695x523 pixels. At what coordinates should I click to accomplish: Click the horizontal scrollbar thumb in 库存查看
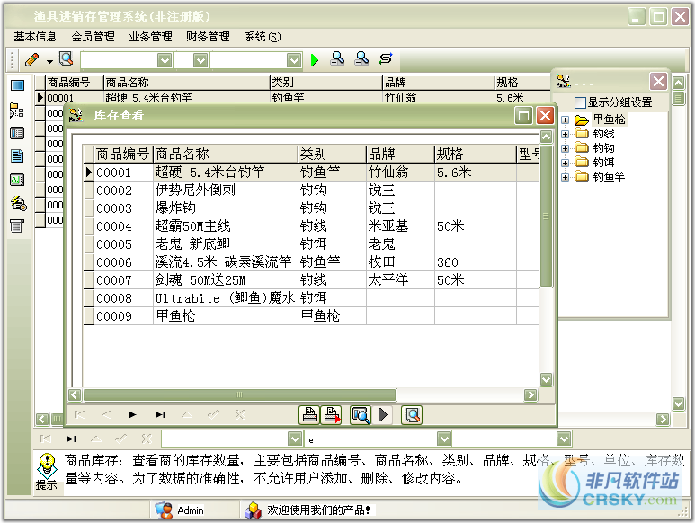coord(239,394)
